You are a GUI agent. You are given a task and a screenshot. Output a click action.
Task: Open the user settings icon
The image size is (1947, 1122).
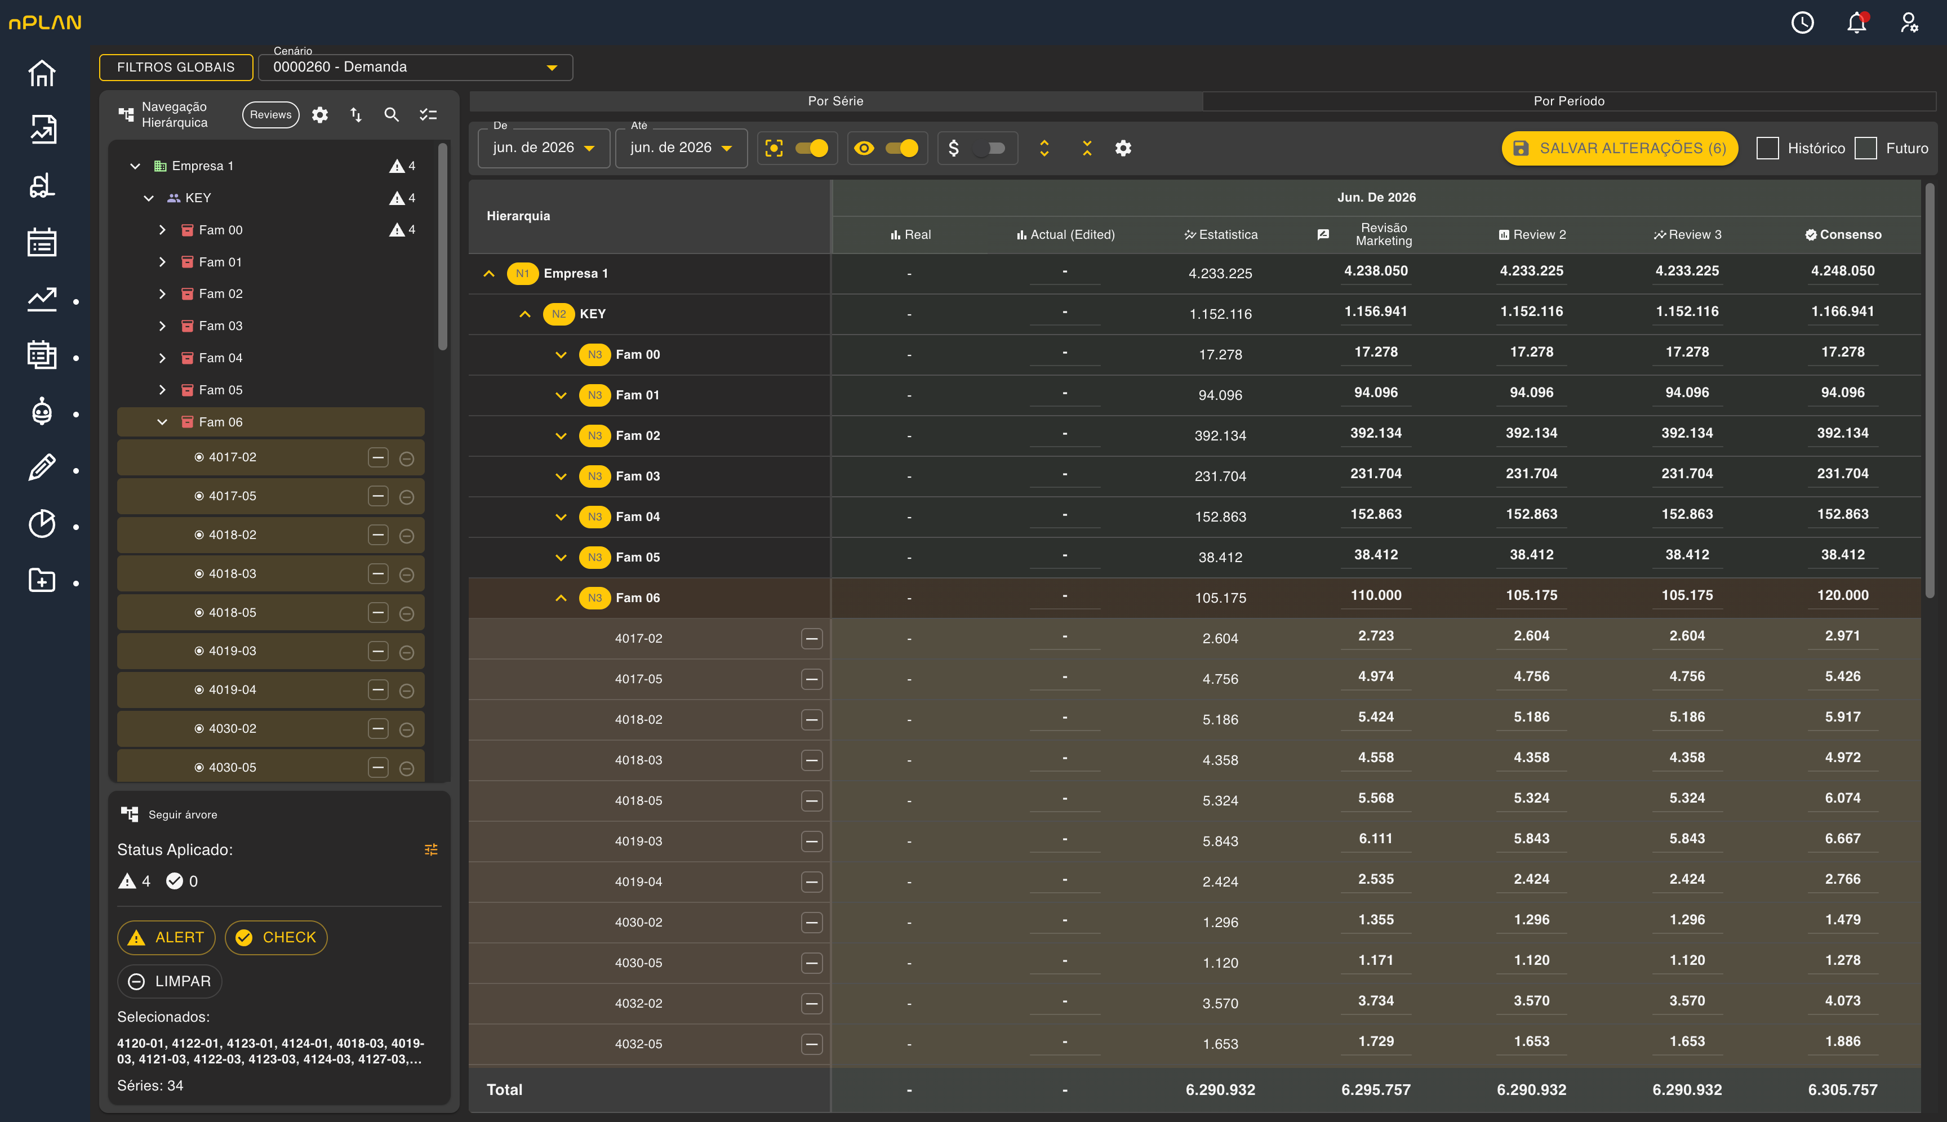(x=1909, y=23)
